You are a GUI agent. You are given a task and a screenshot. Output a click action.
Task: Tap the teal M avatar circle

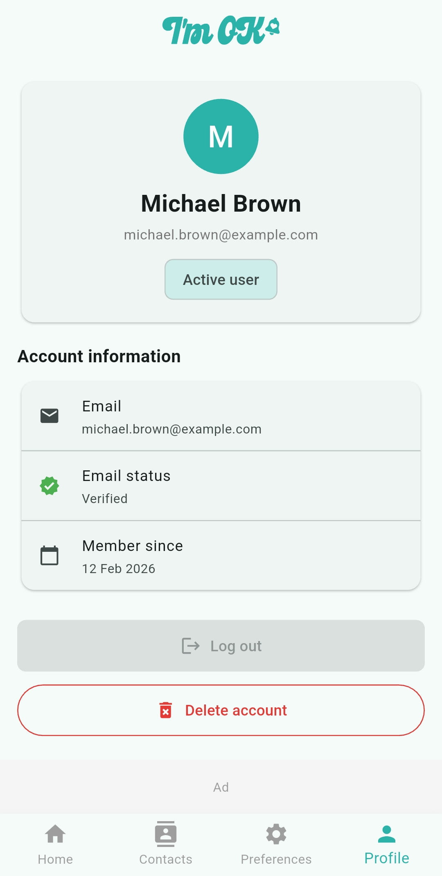coord(221,136)
